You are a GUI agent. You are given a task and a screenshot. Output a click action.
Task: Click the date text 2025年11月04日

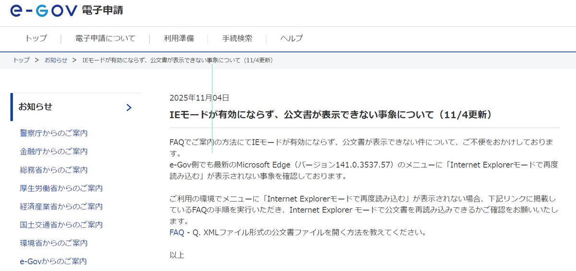pos(200,98)
